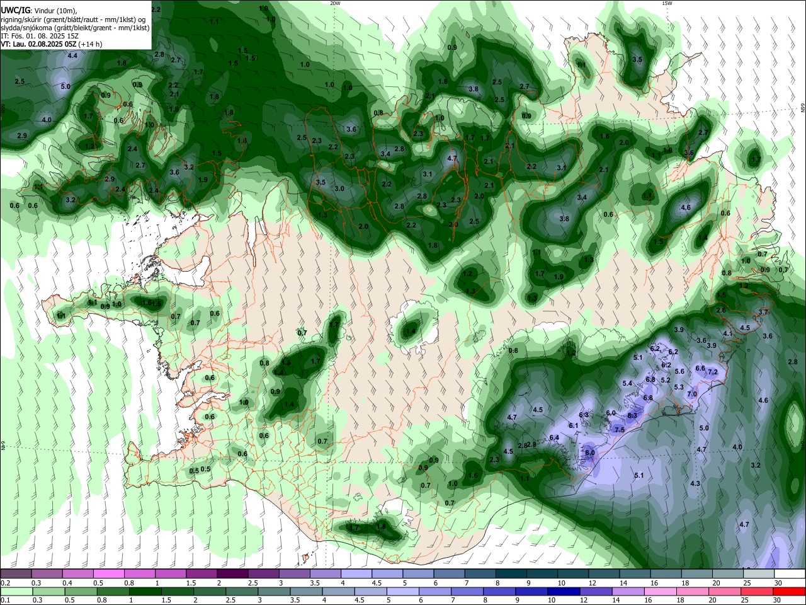Pick the darkest purple snow scale swatch

coord(232,574)
